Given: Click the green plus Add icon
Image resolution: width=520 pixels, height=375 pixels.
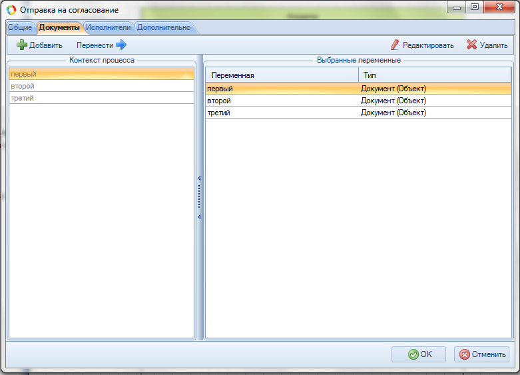Looking at the screenshot, I should [x=22, y=45].
